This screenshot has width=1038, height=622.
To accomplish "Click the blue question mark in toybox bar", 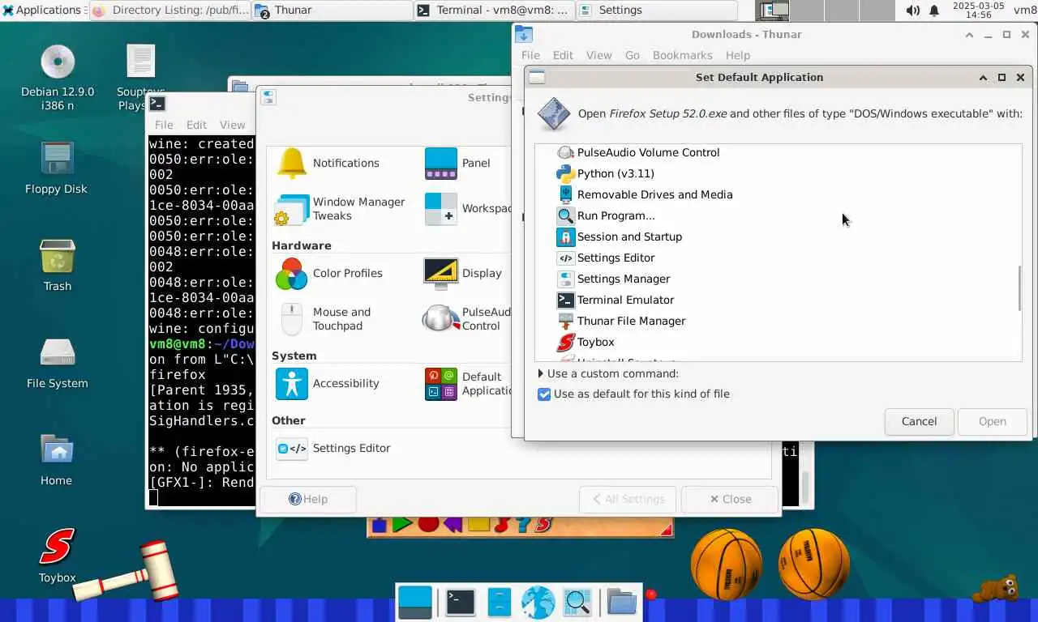I will (524, 524).
